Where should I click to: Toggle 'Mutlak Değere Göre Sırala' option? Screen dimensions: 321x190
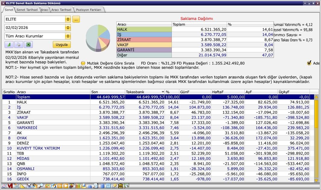[83, 63]
